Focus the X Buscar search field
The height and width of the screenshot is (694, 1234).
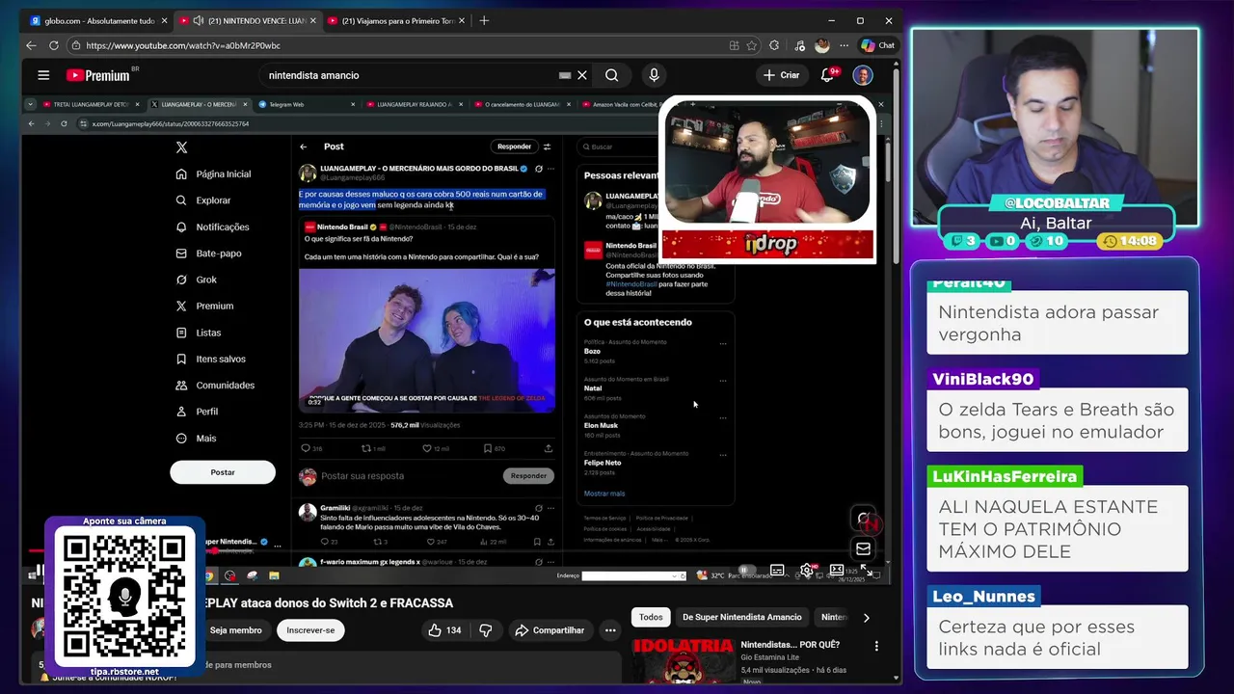click(x=618, y=147)
